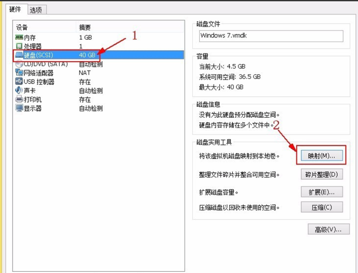
Task: Click the 1 GB memory summary value
Action: click(85, 37)
